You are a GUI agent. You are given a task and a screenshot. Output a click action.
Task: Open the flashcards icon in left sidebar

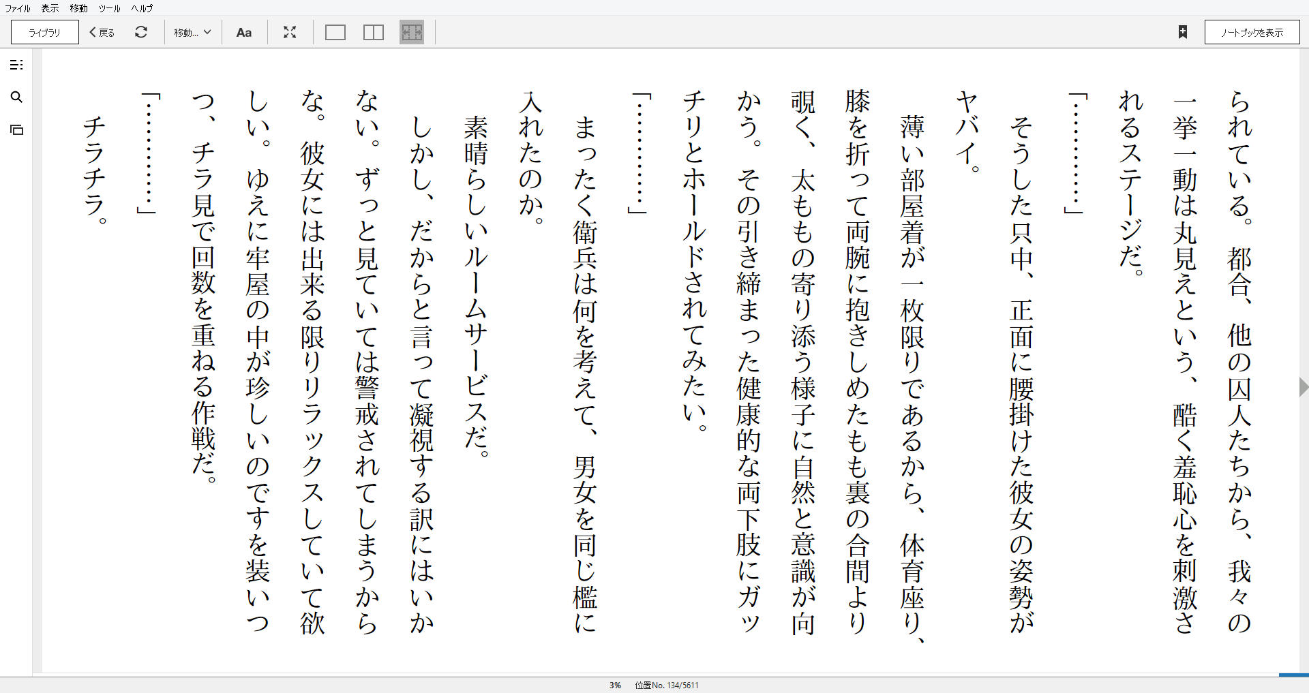click(x=16, y=129)
